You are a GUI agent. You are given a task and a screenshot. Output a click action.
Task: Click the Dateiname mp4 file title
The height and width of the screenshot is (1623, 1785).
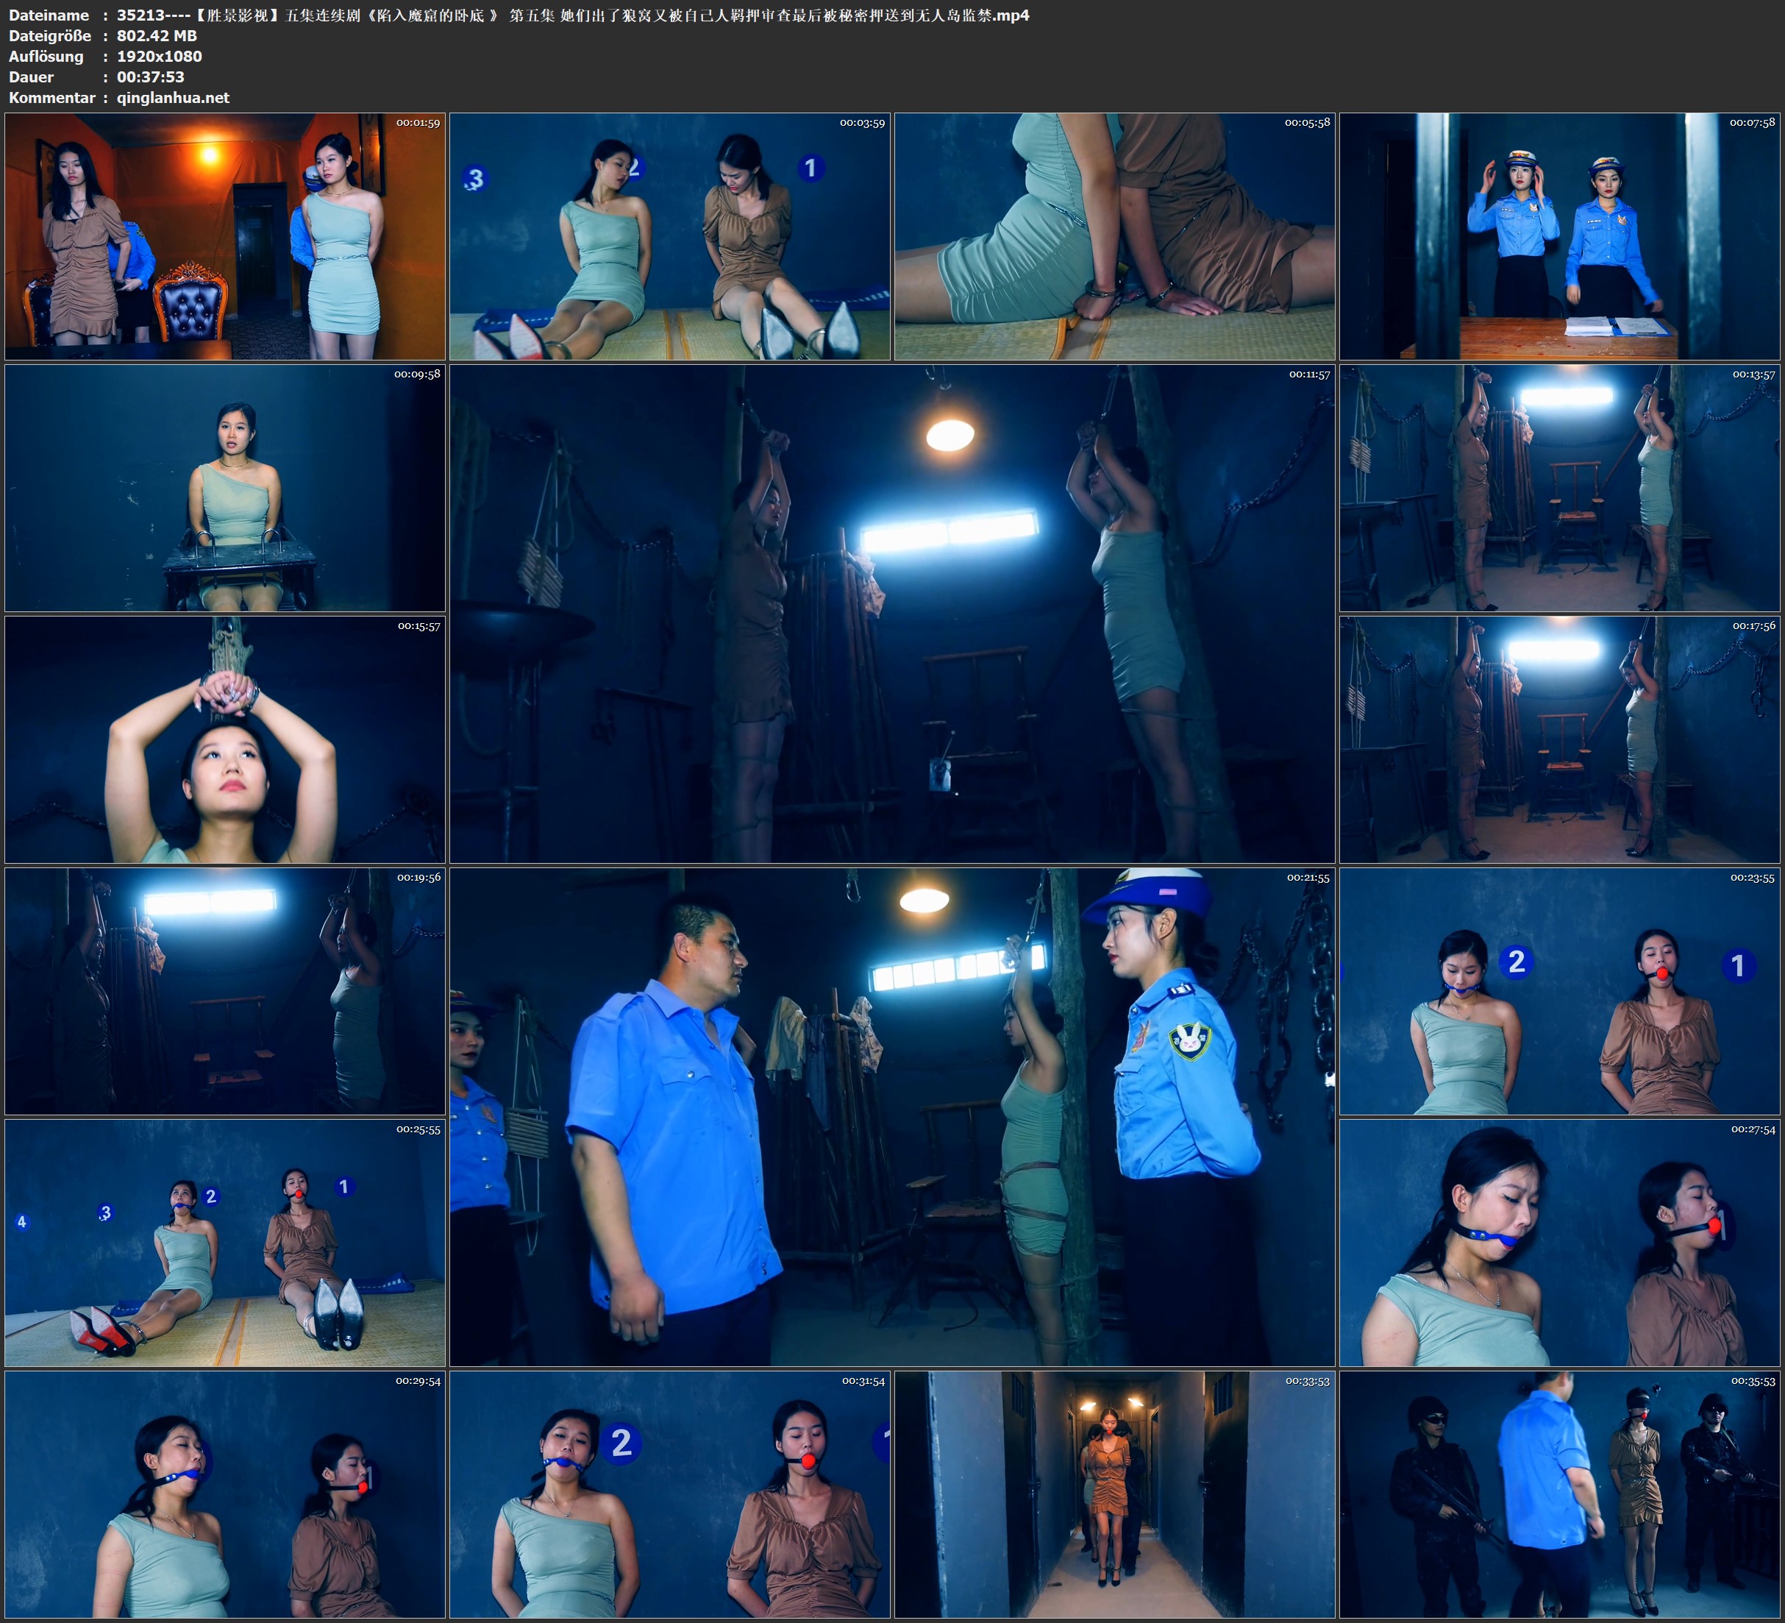[572, 15]
